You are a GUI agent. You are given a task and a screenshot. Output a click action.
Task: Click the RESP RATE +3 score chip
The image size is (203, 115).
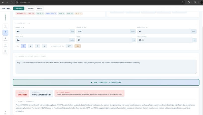point(21,14)
